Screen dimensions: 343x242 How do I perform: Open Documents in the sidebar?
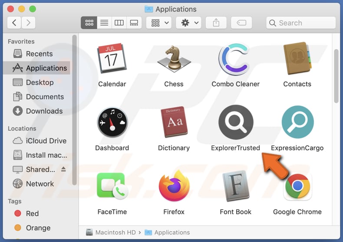click(x=36, y=97)
